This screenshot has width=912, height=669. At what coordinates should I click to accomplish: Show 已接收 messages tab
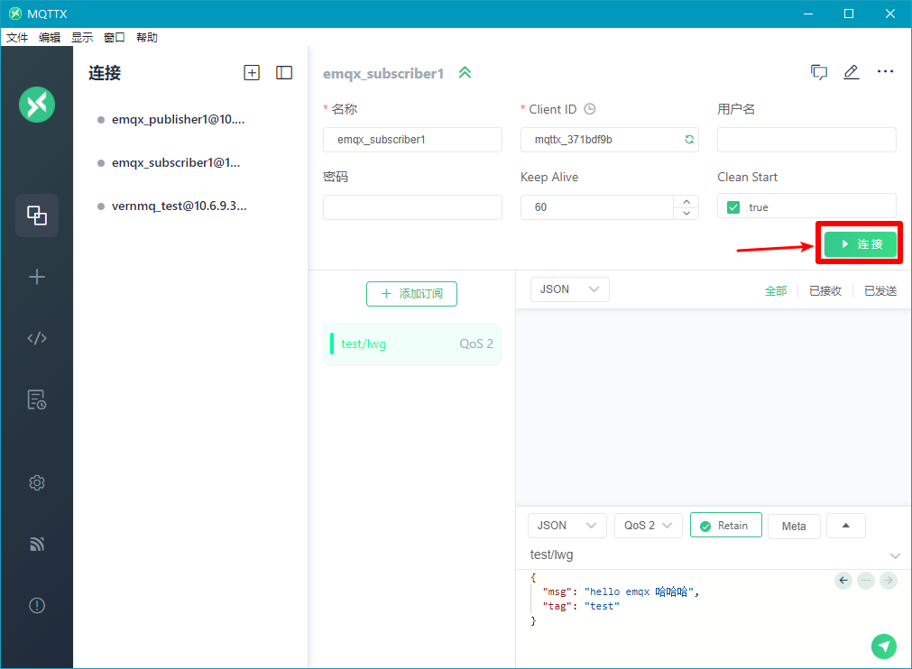pyautogui.click(x=825, y=290)
